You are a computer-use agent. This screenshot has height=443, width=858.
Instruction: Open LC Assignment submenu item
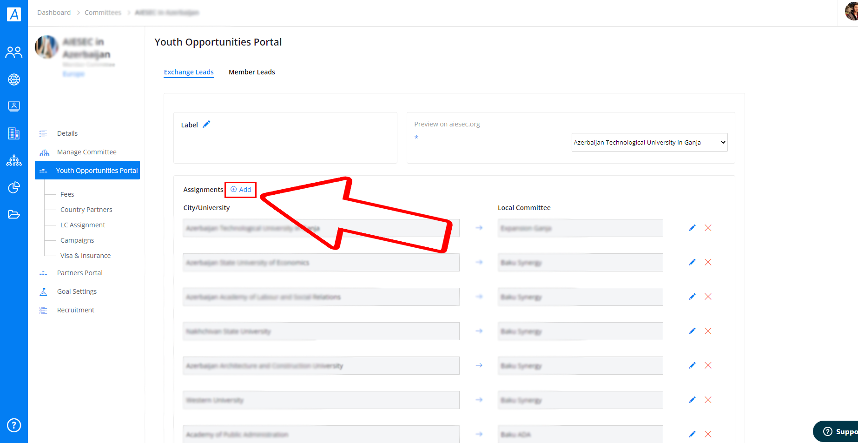tap(83, 225)
